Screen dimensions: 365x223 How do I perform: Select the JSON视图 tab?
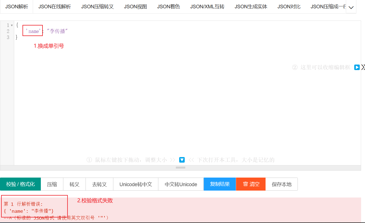(135, 7)
